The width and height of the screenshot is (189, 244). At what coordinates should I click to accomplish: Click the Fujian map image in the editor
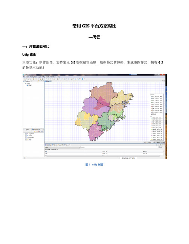(x=104, y=112)
